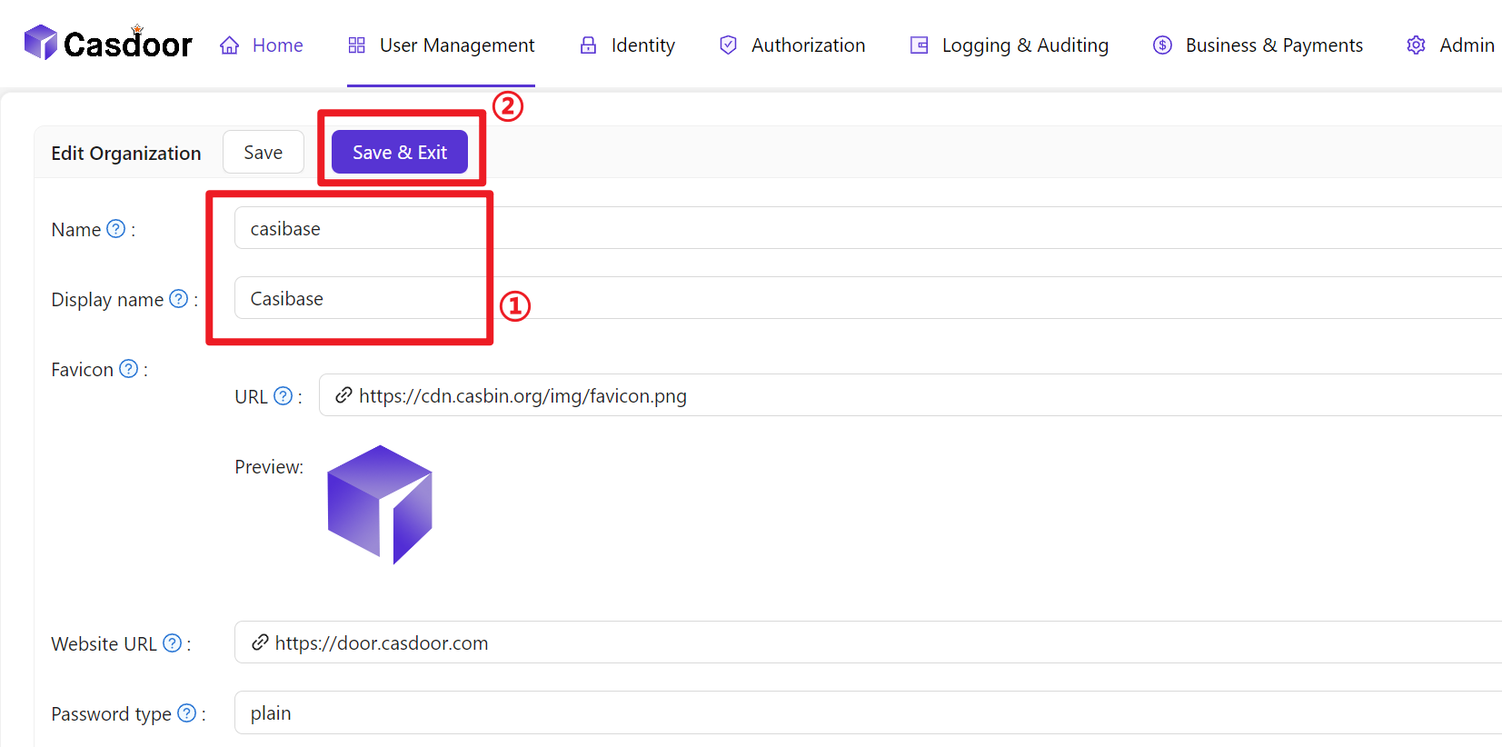Click the Save & Exit button

[400, 153]
